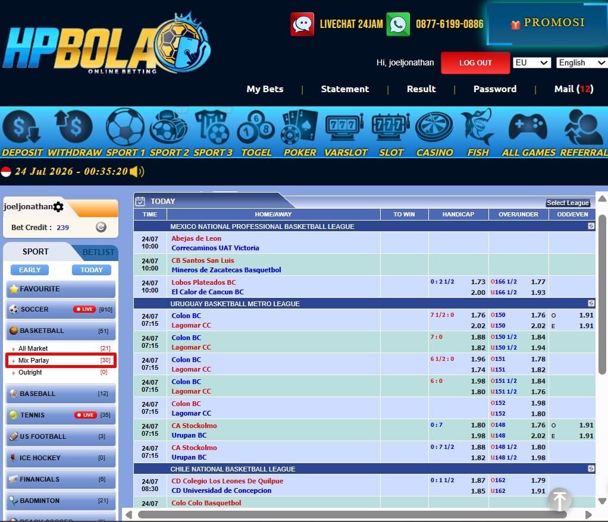608x522 pixels.
Task: Click the scroll up arrow
Action: click(x=602, y=199)
